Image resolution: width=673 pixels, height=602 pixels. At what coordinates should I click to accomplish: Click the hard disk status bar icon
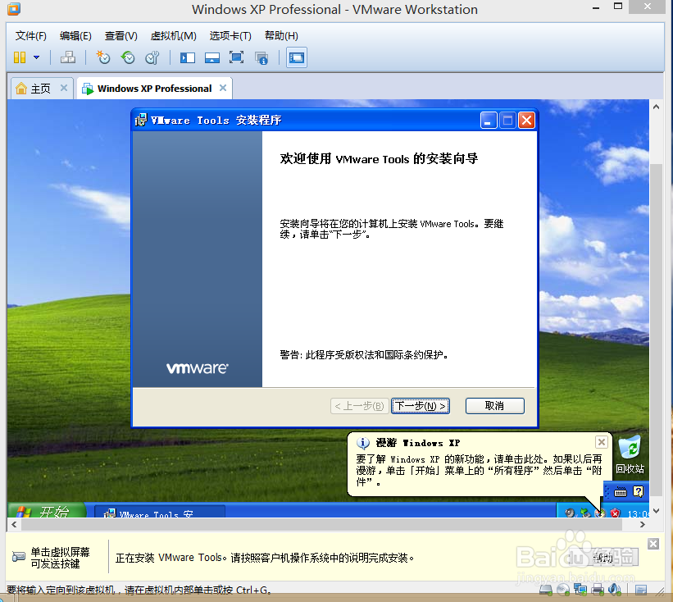tap(546, 590)
